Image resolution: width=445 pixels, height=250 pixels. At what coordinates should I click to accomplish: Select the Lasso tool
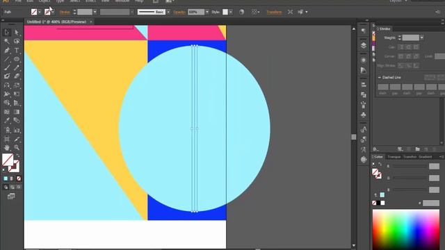click(x=17, y=42)
